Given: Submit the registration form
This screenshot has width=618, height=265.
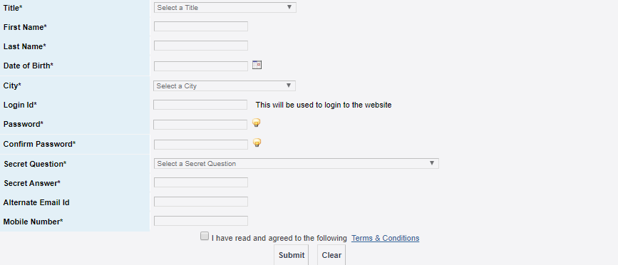Looking at the screenshot, I should point(292,255).
